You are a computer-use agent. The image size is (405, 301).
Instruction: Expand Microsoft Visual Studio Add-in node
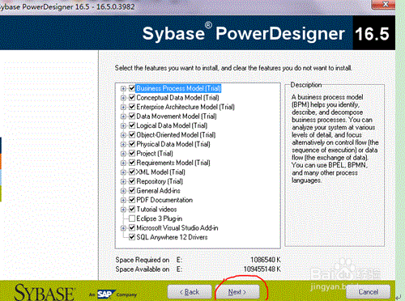tap(123, 228)
